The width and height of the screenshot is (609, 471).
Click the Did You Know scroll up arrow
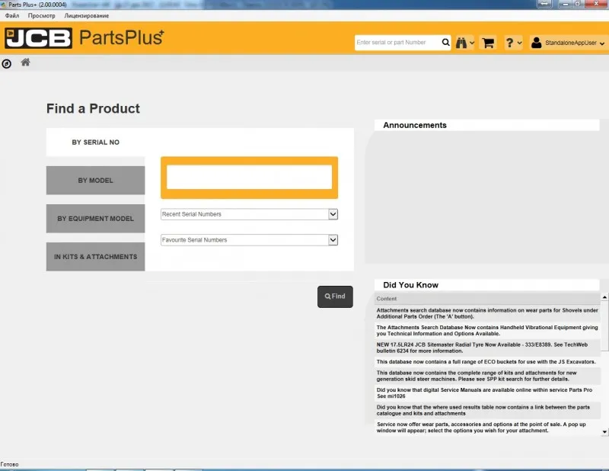tap(604, 297)
